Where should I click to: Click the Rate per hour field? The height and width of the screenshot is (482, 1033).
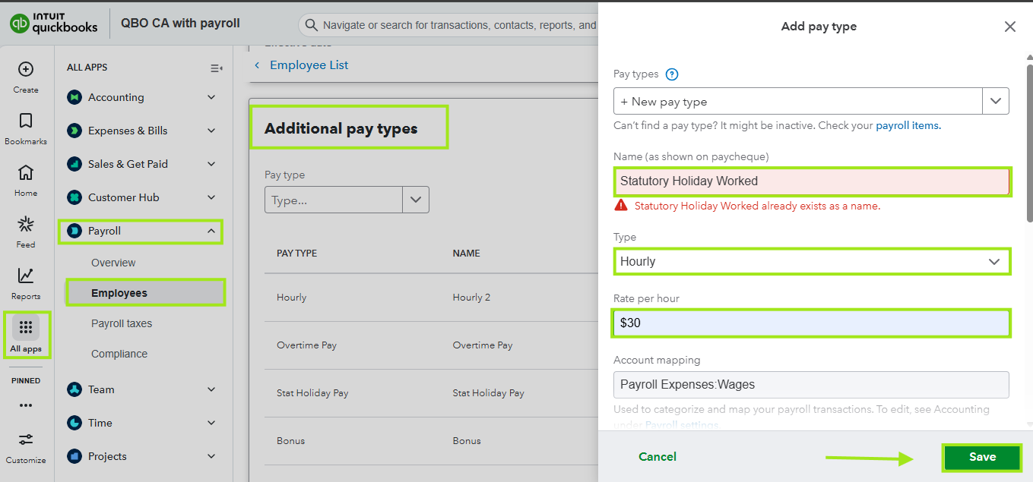tap(811, 323)
